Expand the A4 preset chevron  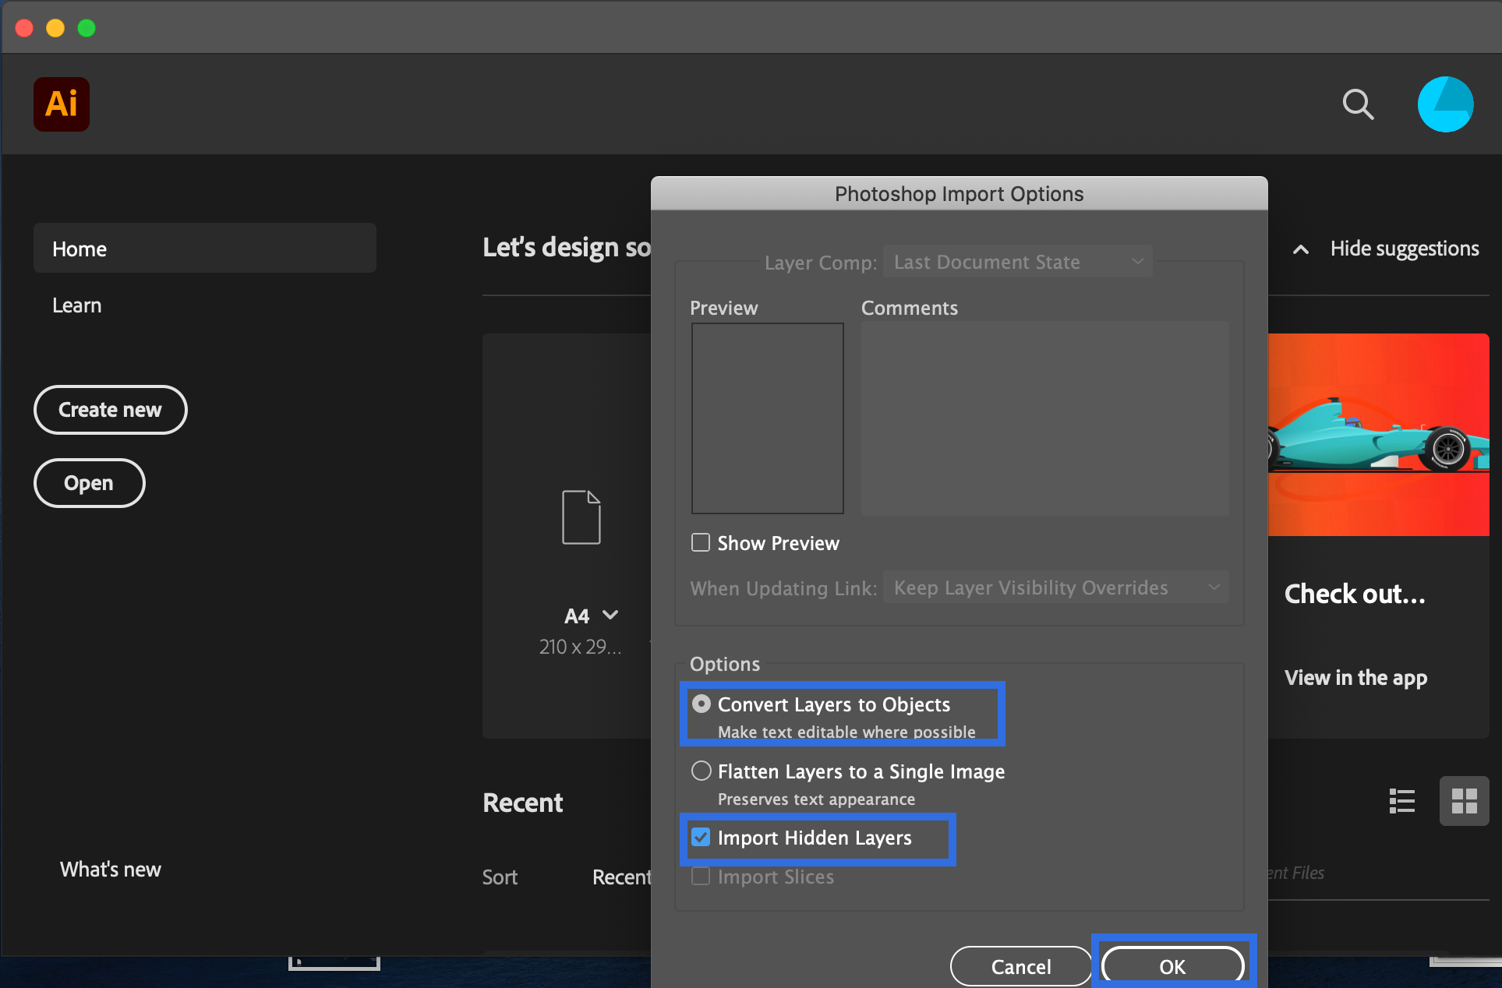coord(610,616)
